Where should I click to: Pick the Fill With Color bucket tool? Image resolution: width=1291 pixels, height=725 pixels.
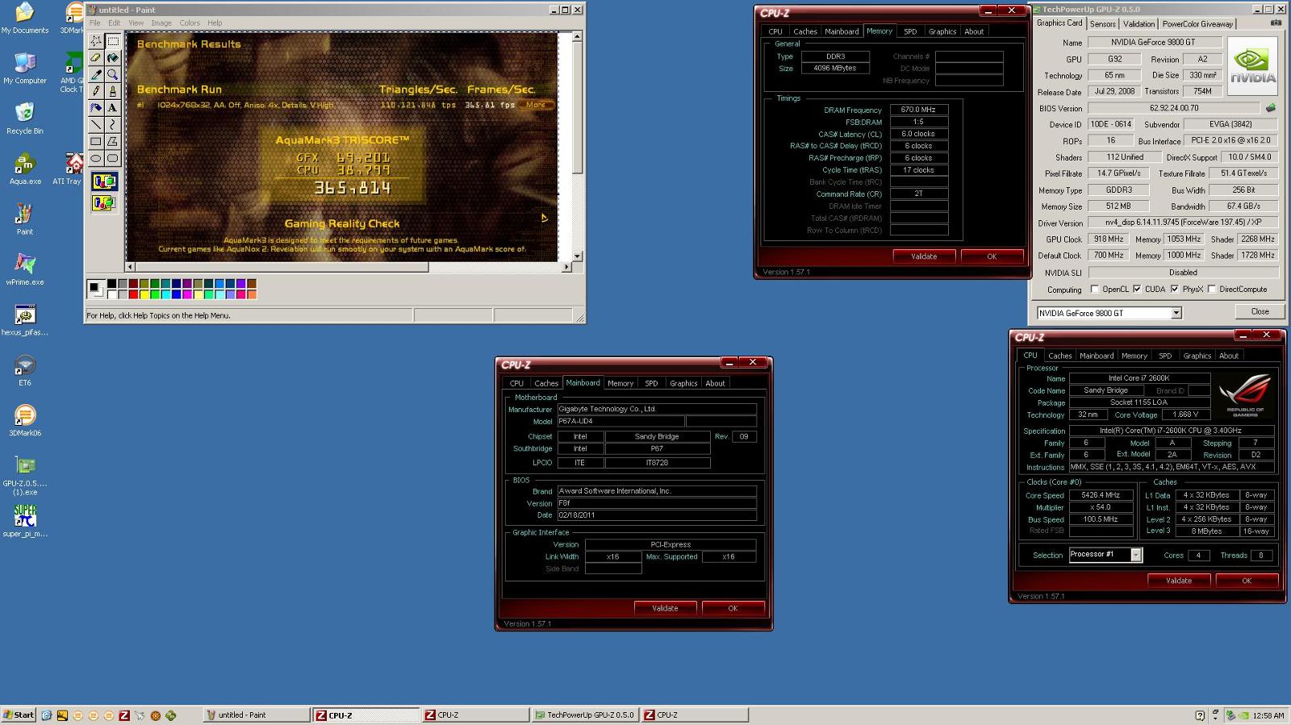[113, 57]
